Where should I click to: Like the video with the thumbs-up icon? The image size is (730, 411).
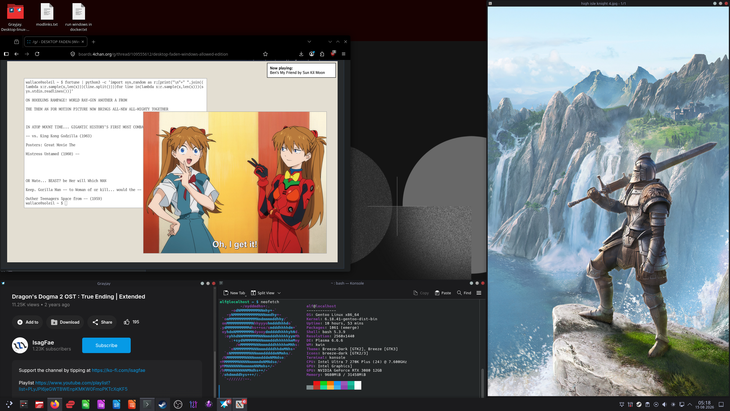pyautogui.click(x=127, y=322)
